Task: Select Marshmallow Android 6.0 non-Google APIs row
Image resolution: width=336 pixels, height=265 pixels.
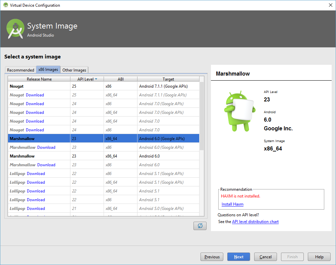Action: click(101, 156)
